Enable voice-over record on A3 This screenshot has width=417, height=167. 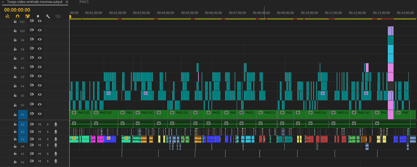point(55,139)
